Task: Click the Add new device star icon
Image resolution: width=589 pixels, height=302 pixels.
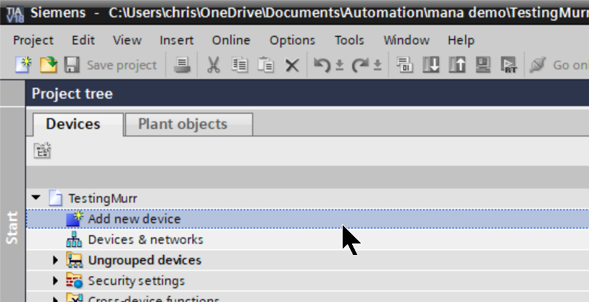Action: click(x=75, y=219)
